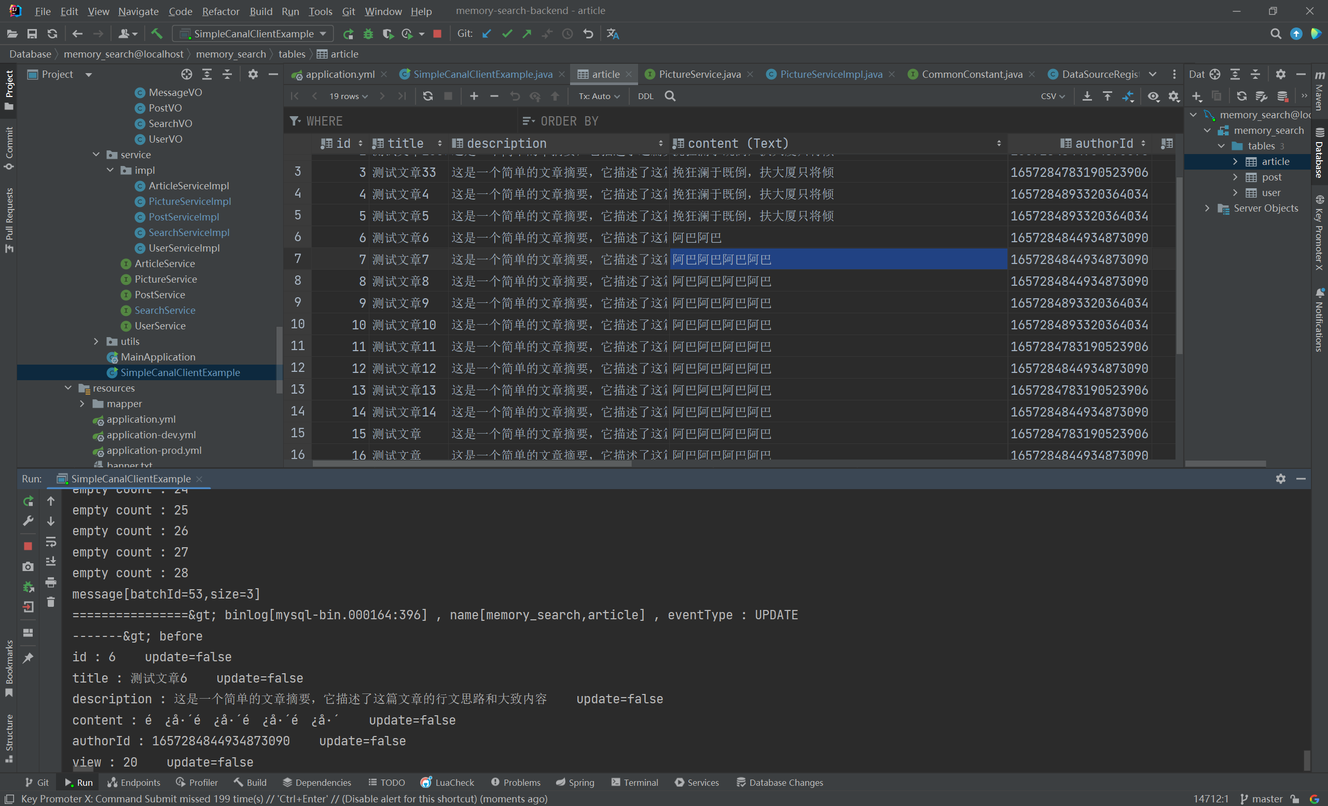Screen dimensions: 1328x806
Task: Reload table data with refresh icon
Action: coord(428,96)
